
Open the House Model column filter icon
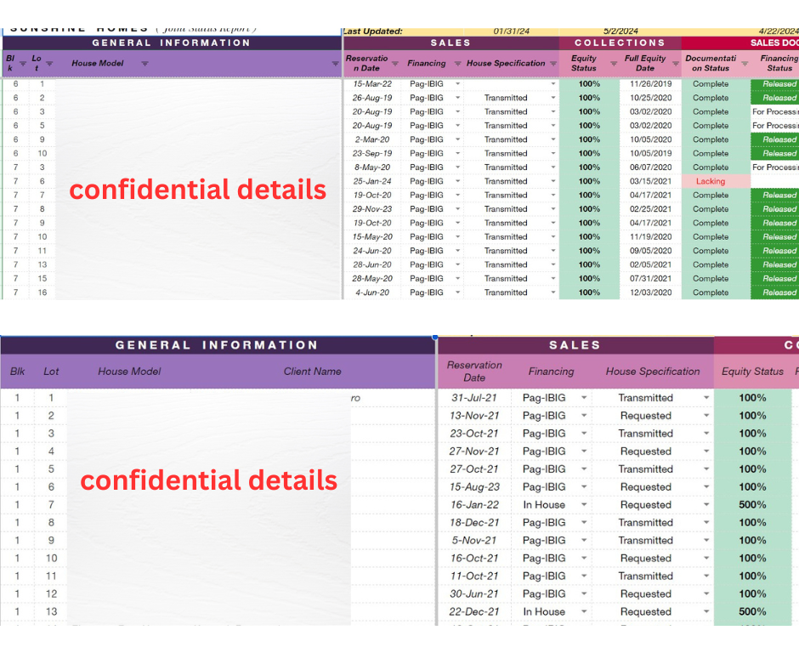(144, 63)
